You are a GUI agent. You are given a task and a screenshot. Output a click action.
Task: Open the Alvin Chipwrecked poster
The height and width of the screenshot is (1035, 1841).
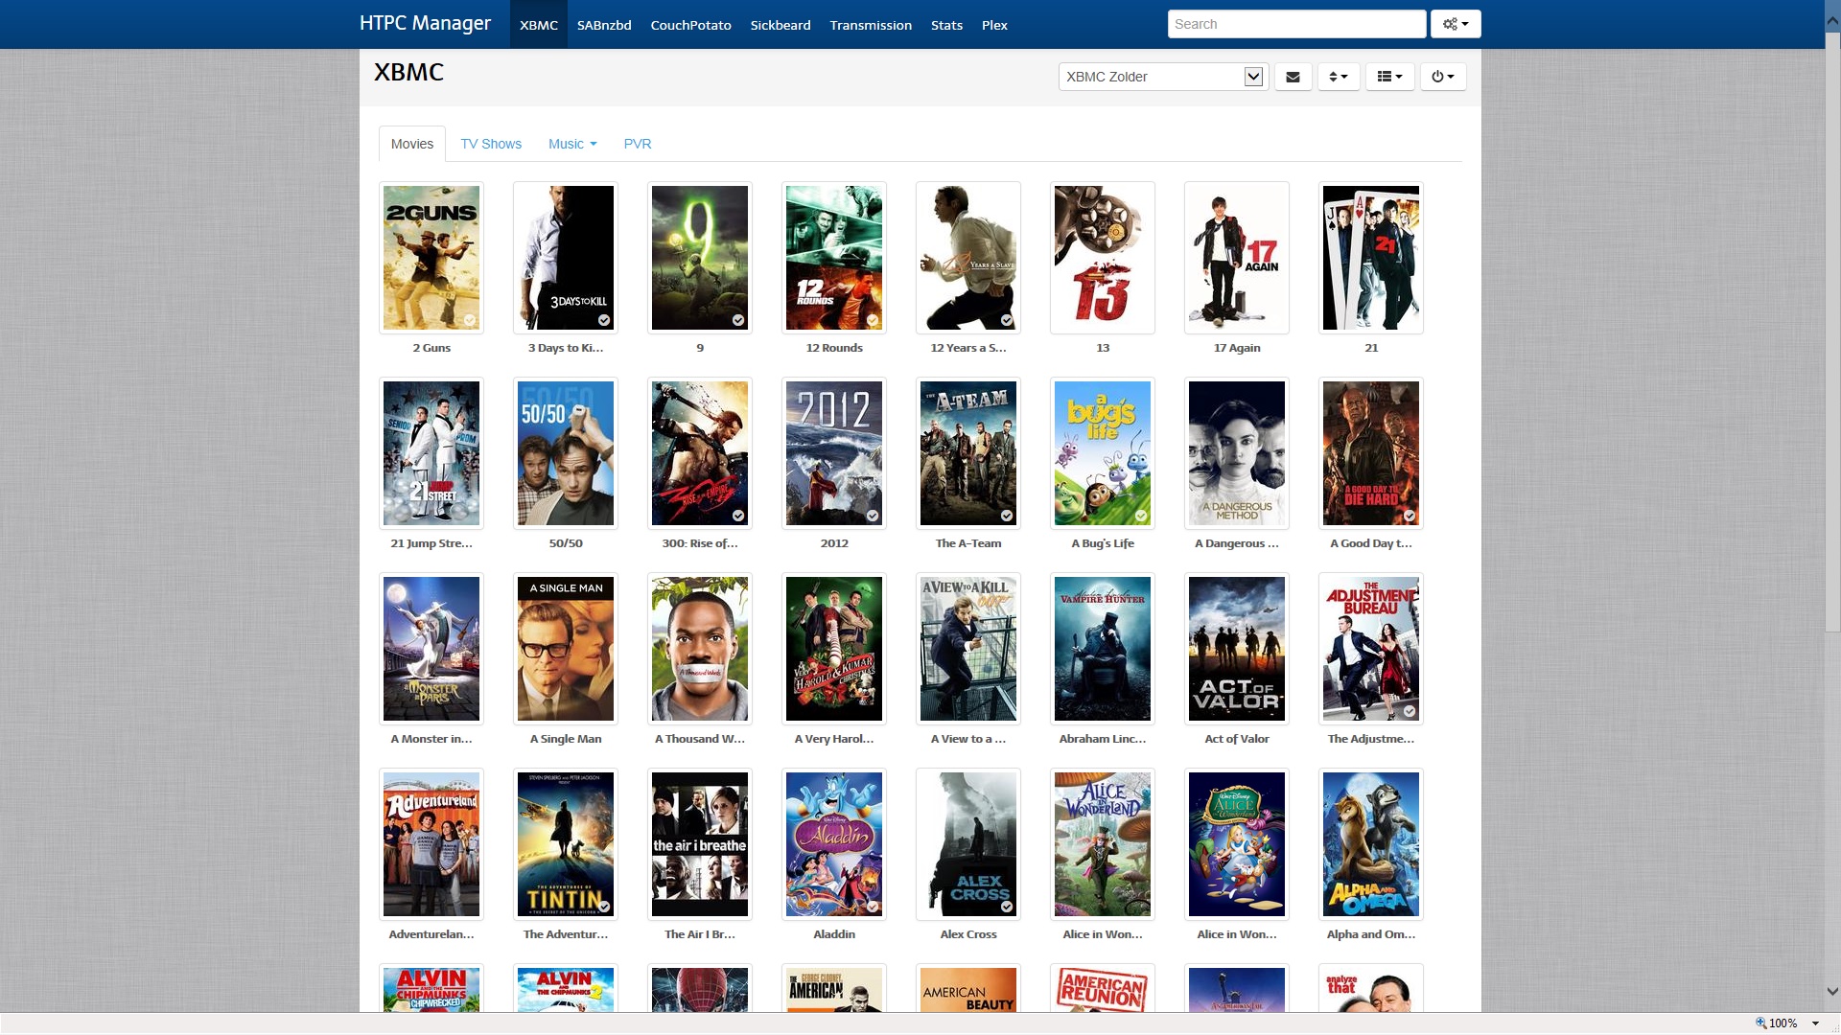click(x=431, y=988)
